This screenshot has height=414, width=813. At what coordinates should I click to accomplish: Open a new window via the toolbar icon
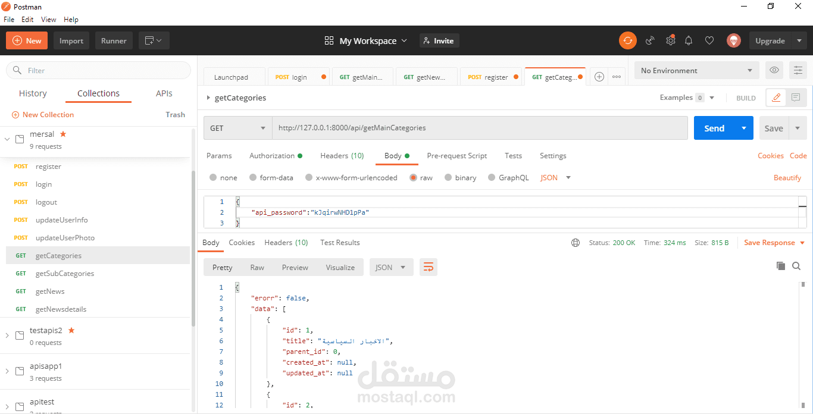154,40
